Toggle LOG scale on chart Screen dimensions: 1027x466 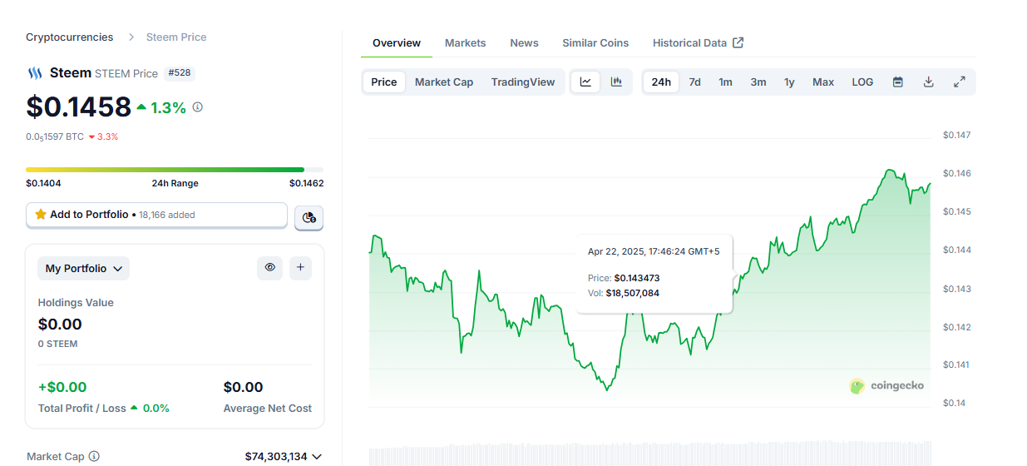(862, 82)
